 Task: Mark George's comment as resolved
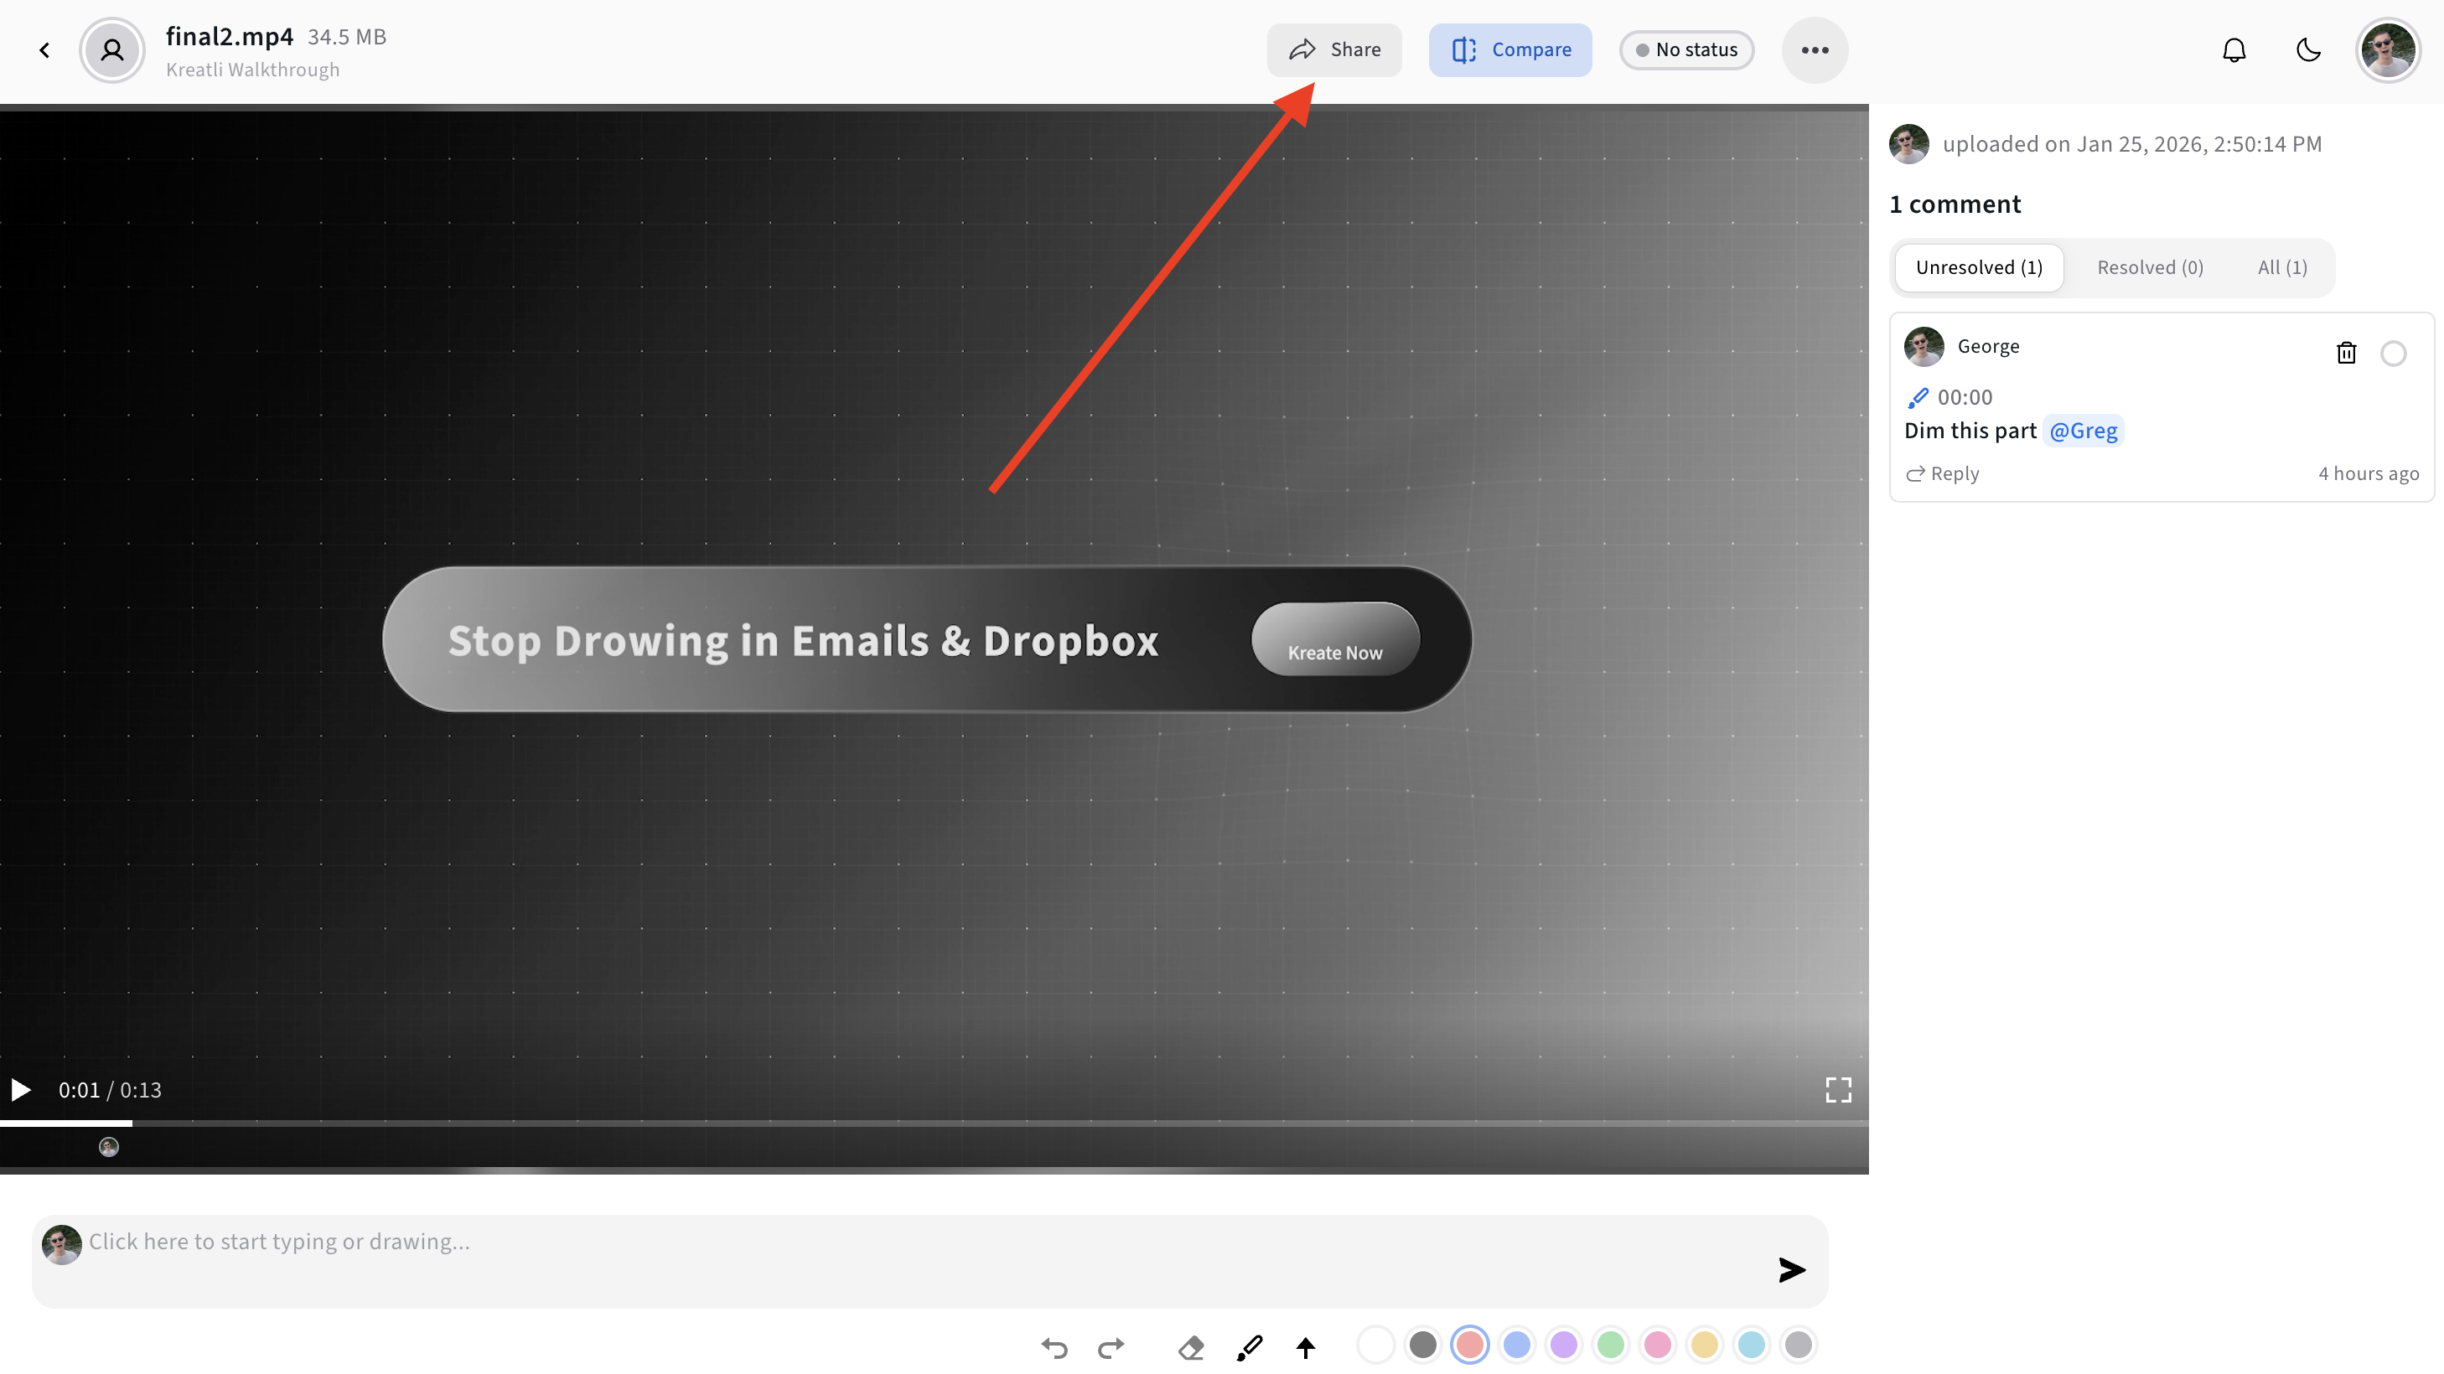(x=2393, y=353)
